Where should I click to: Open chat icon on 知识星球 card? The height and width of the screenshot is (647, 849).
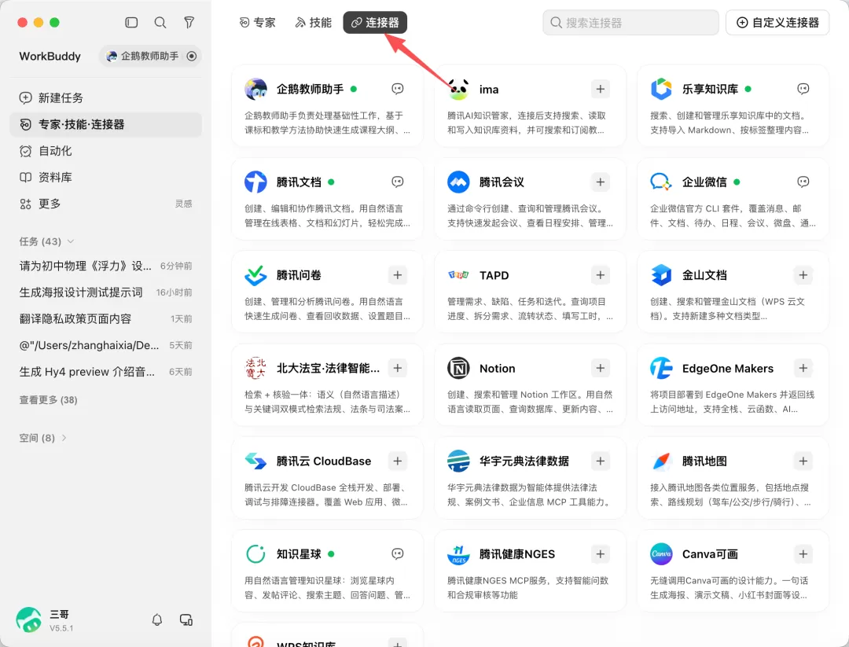[398, 554]
